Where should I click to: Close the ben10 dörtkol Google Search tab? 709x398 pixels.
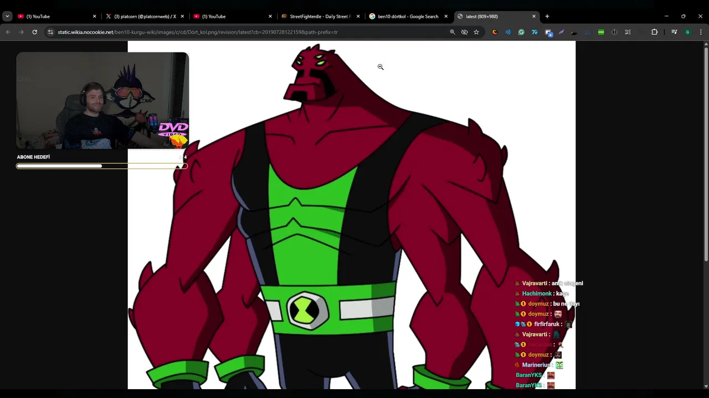pyautogui.click(x=446, y=17)
